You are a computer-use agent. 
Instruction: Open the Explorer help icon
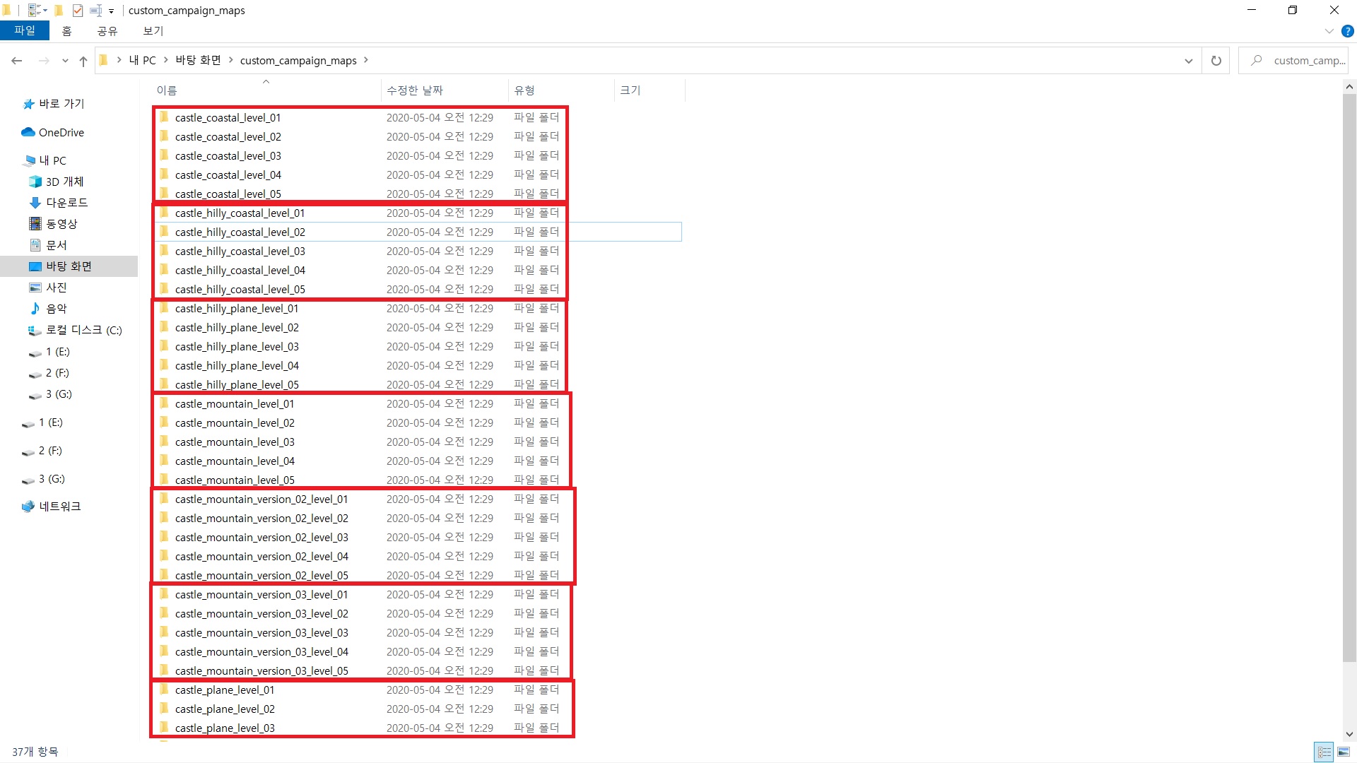point(1347,31)
